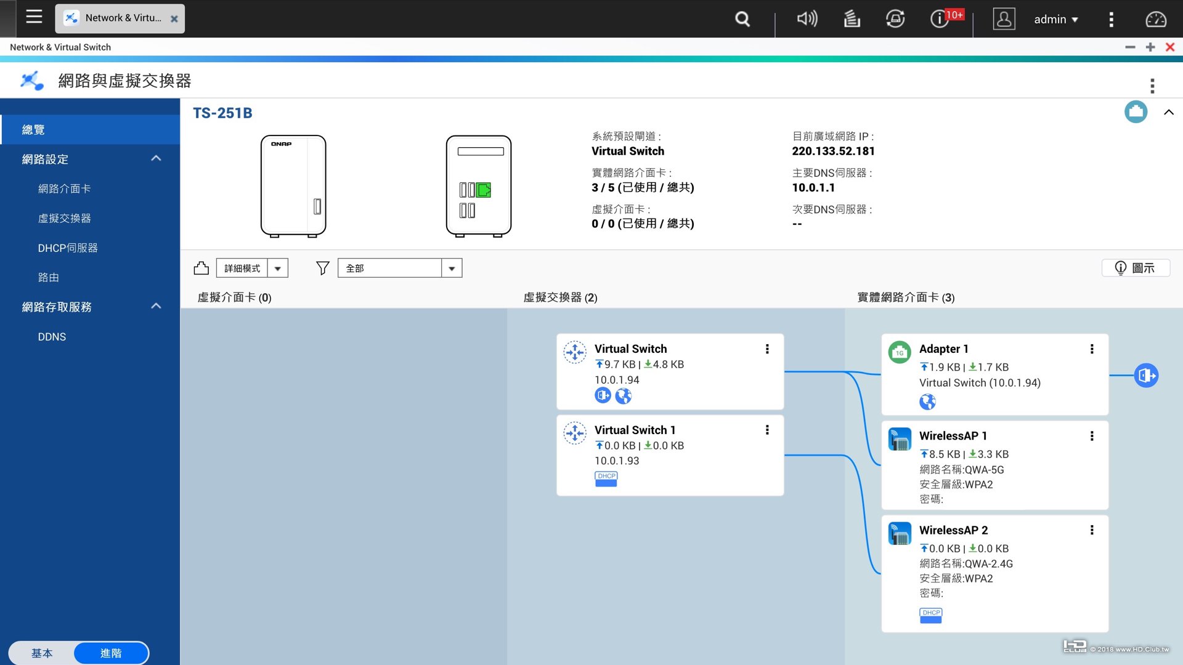Switch to 基本 mode
This screenshot has width=1183, height=665.
pyautogui.click(x=42, y=653)
